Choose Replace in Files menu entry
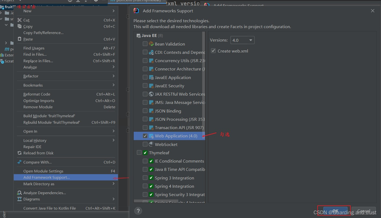 (x=66, y=61)
